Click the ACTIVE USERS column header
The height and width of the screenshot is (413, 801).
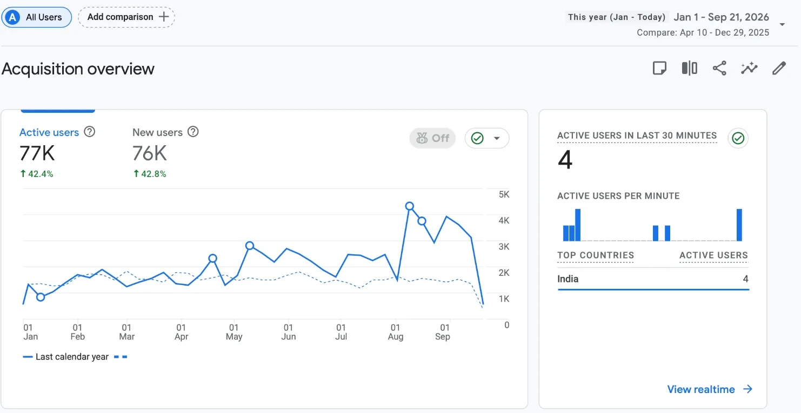(x=713, y=255)
